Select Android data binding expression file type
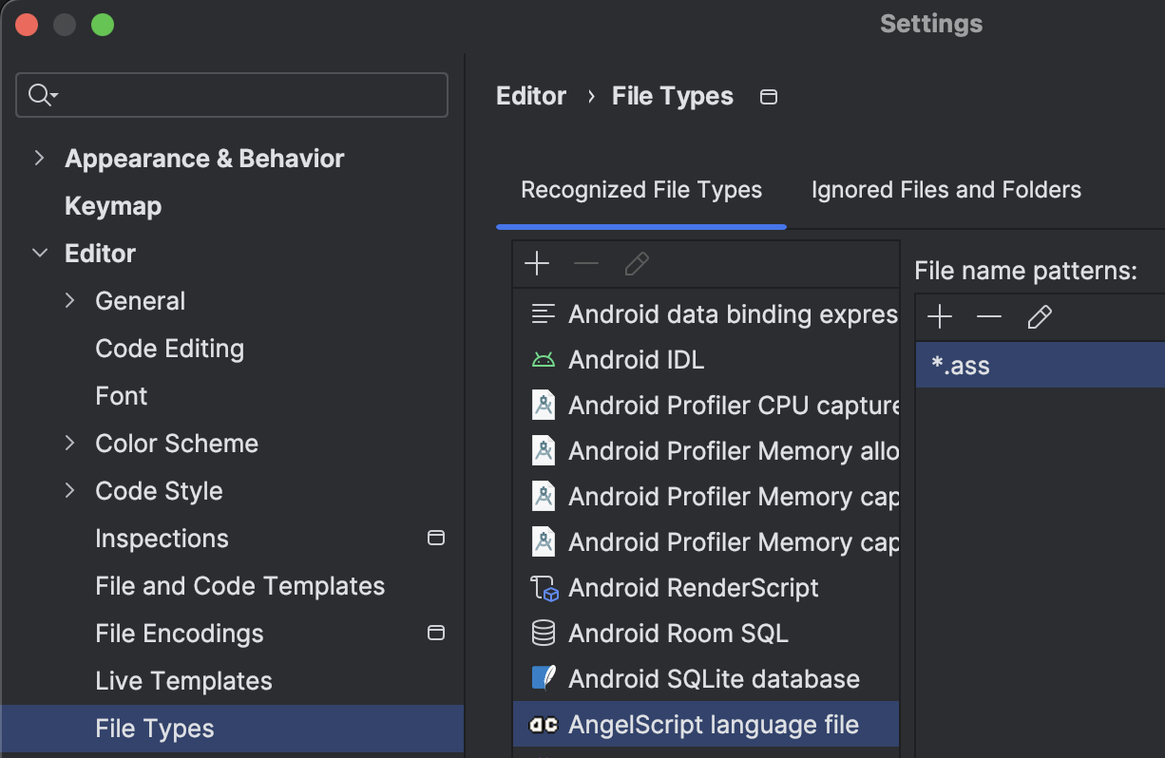Viewport: 1165px width, 758px height. tap(706, 314)
